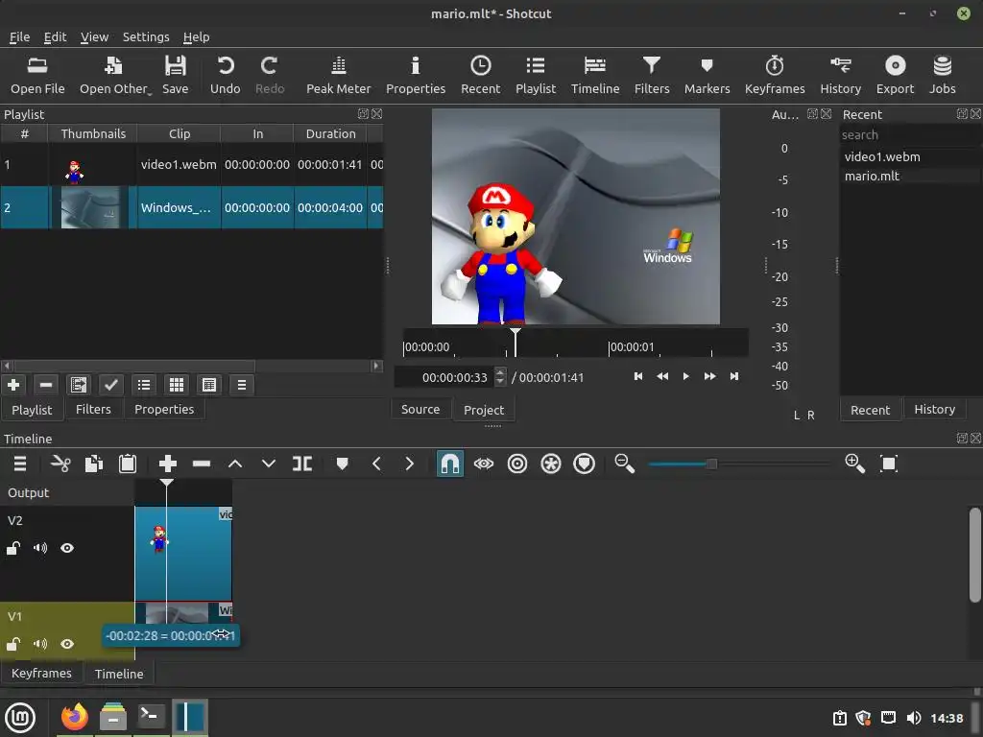983x737 pixels.
Task: Append clip to timeline track
Action: [167, 464]
